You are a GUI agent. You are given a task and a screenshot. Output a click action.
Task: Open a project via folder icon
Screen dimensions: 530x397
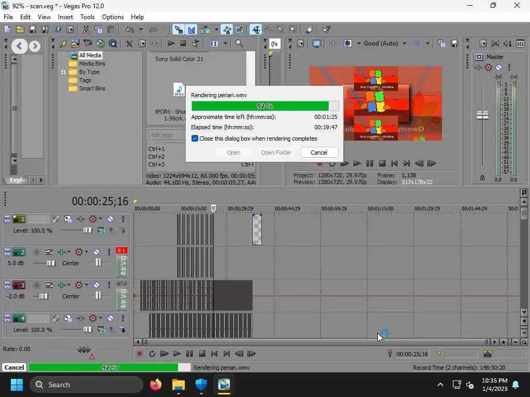20,29
